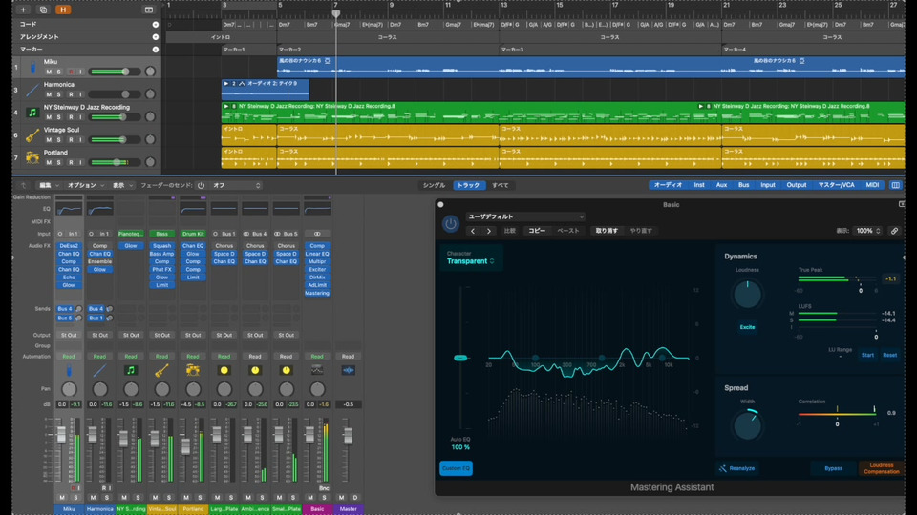Toggle the マスター/VCA channel filter button
Screen dimensions: 917x515
click(836, 184)
